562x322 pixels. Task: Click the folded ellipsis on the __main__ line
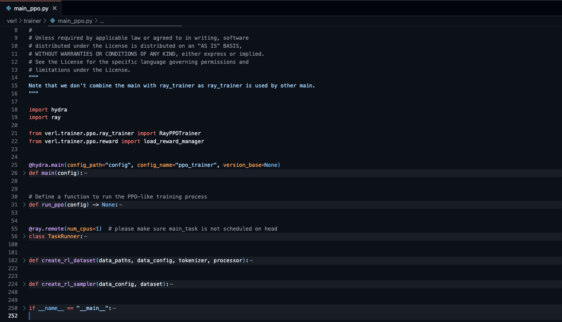pyautogui.click(x=115, y=308)
